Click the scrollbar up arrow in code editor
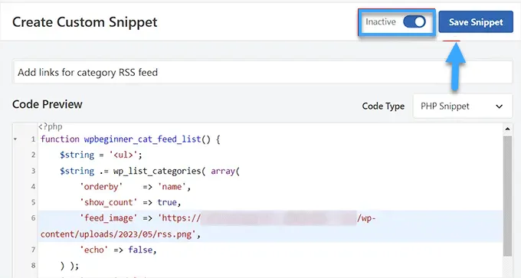The height and width of the screenshot is (278, 521). tap(507, 129)
